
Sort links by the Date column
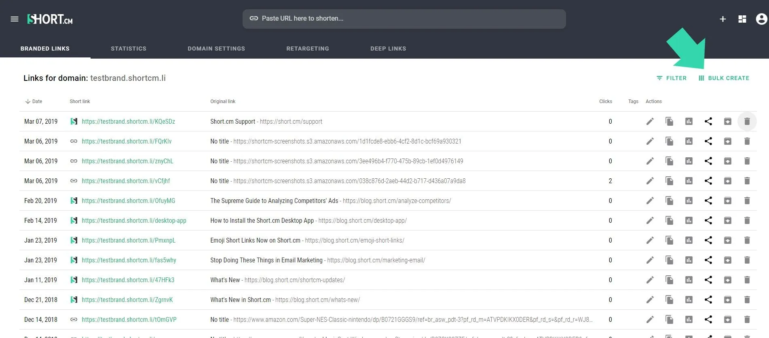(x=34, y=101)
